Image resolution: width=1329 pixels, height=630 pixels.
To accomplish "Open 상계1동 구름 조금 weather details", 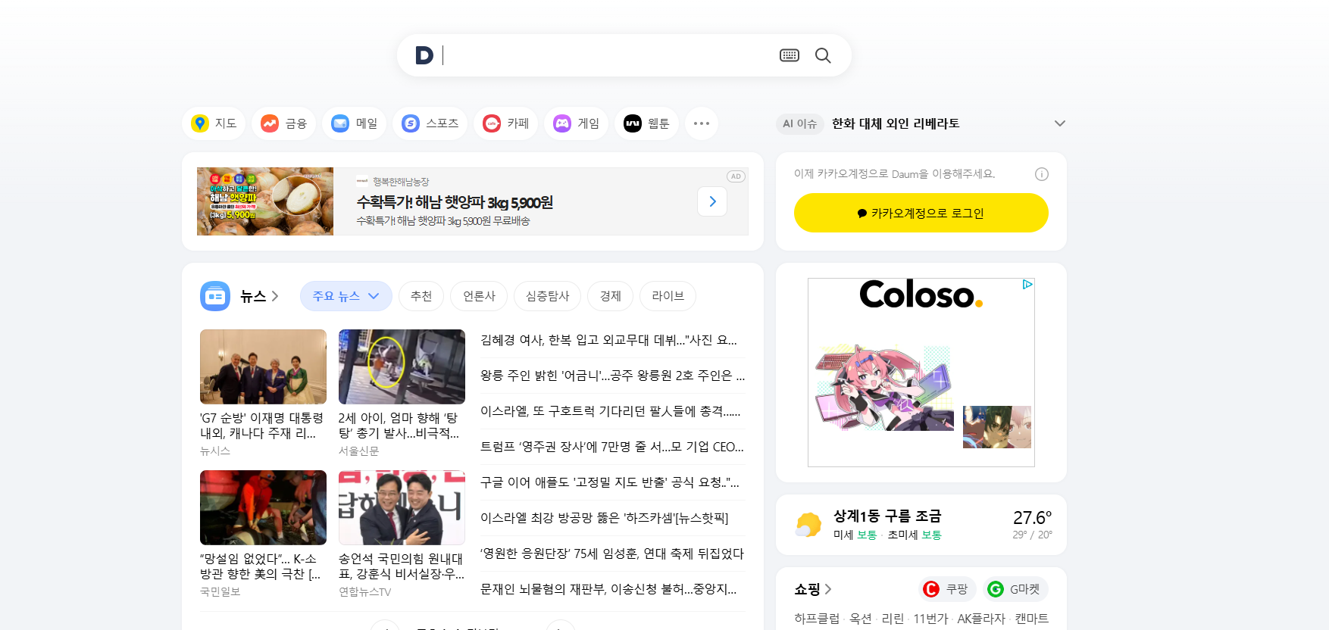I will pos(887,516).
